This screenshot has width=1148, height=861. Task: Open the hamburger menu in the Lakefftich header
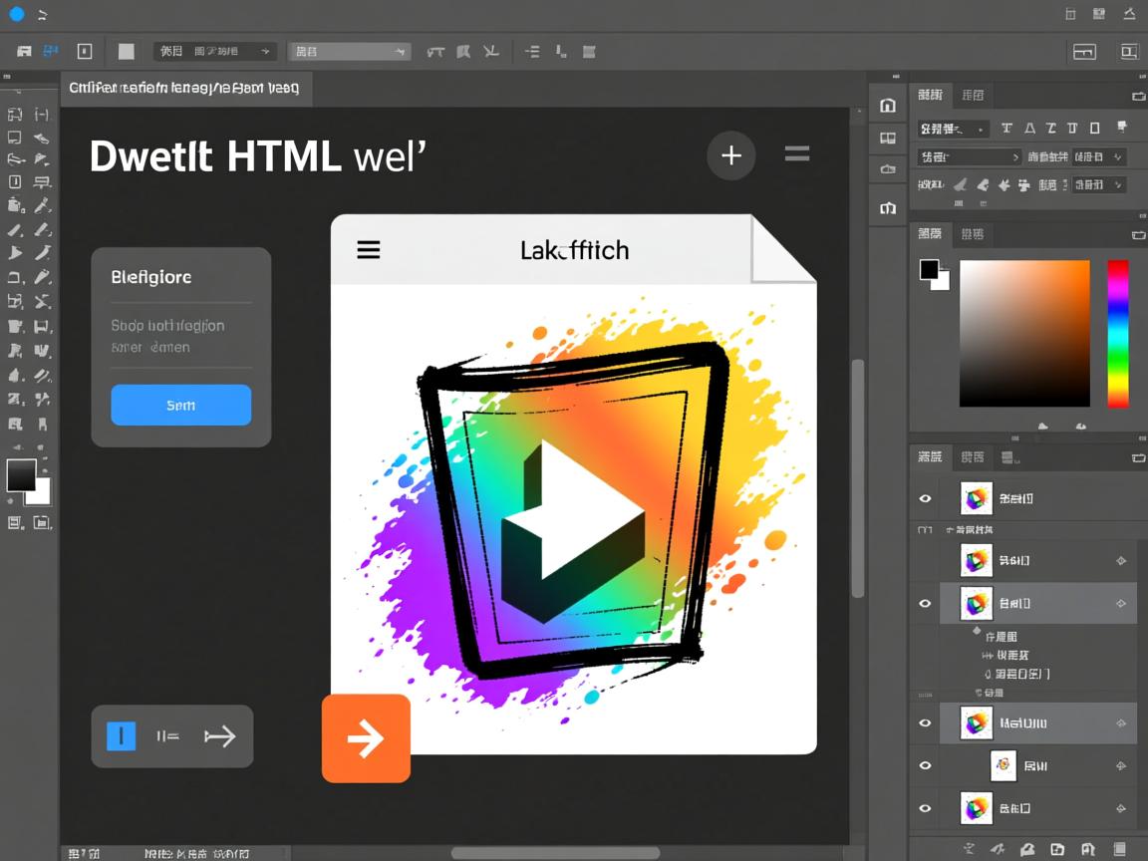click(x=369, y=249)
